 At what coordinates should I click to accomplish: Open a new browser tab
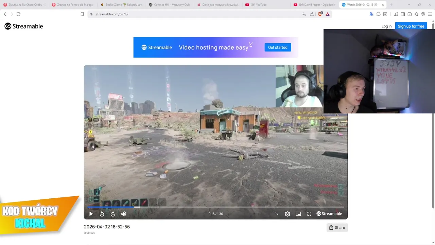[x=391, y=5]
